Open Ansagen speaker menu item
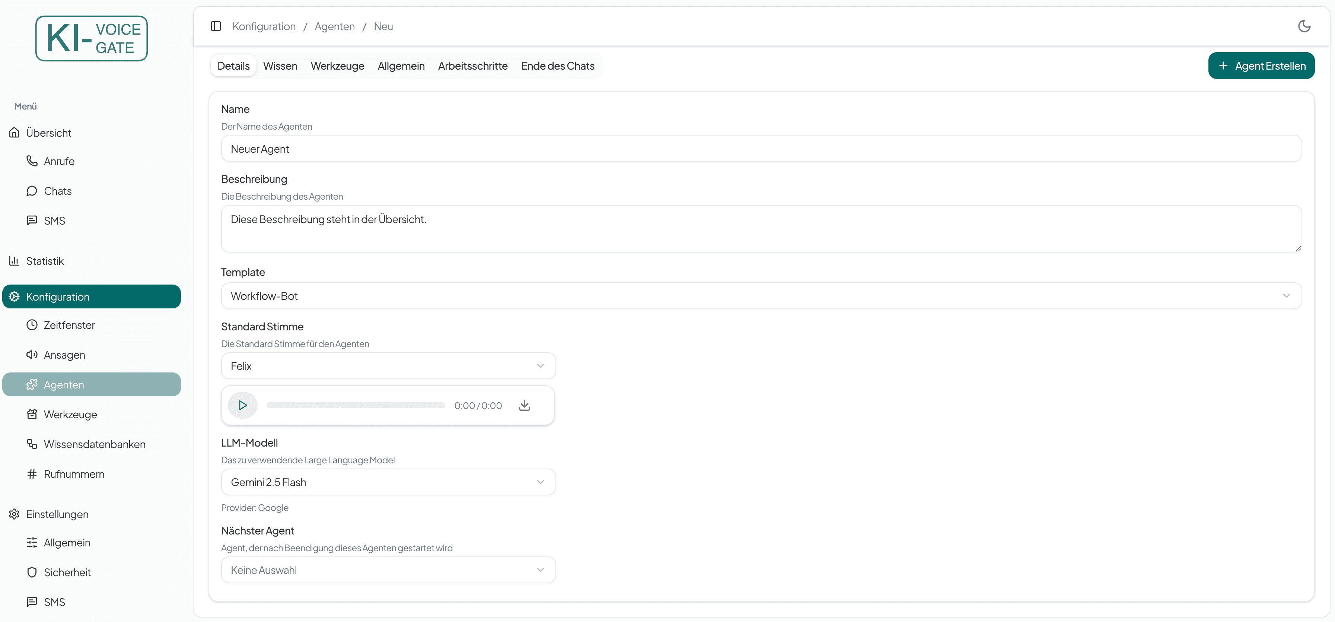The height and width of the screenshot is (622, 1335). [64, 355]
